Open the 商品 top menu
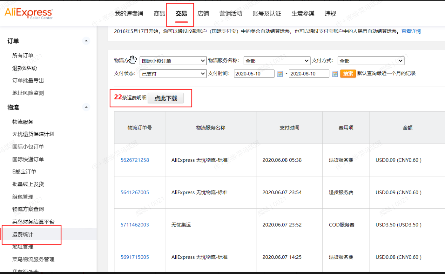The image size is (445, 274). point(159,14)
